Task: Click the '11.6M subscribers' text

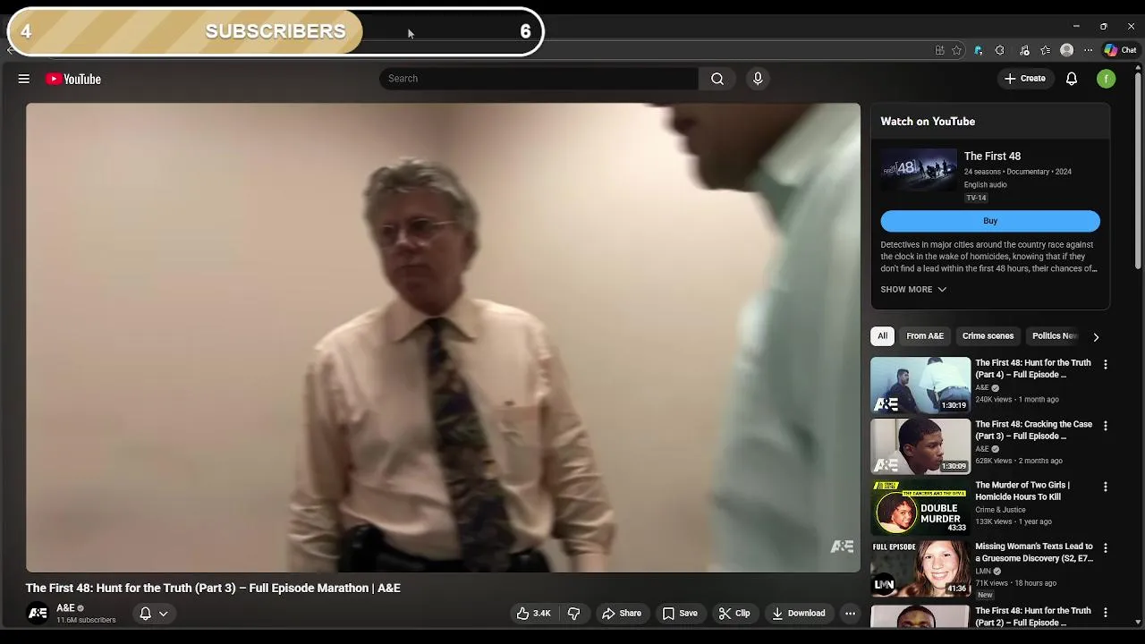Action: 86,621
